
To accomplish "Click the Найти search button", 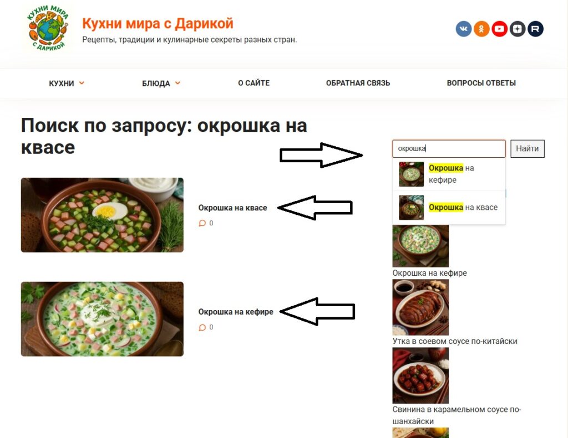I will coord(528,148).
